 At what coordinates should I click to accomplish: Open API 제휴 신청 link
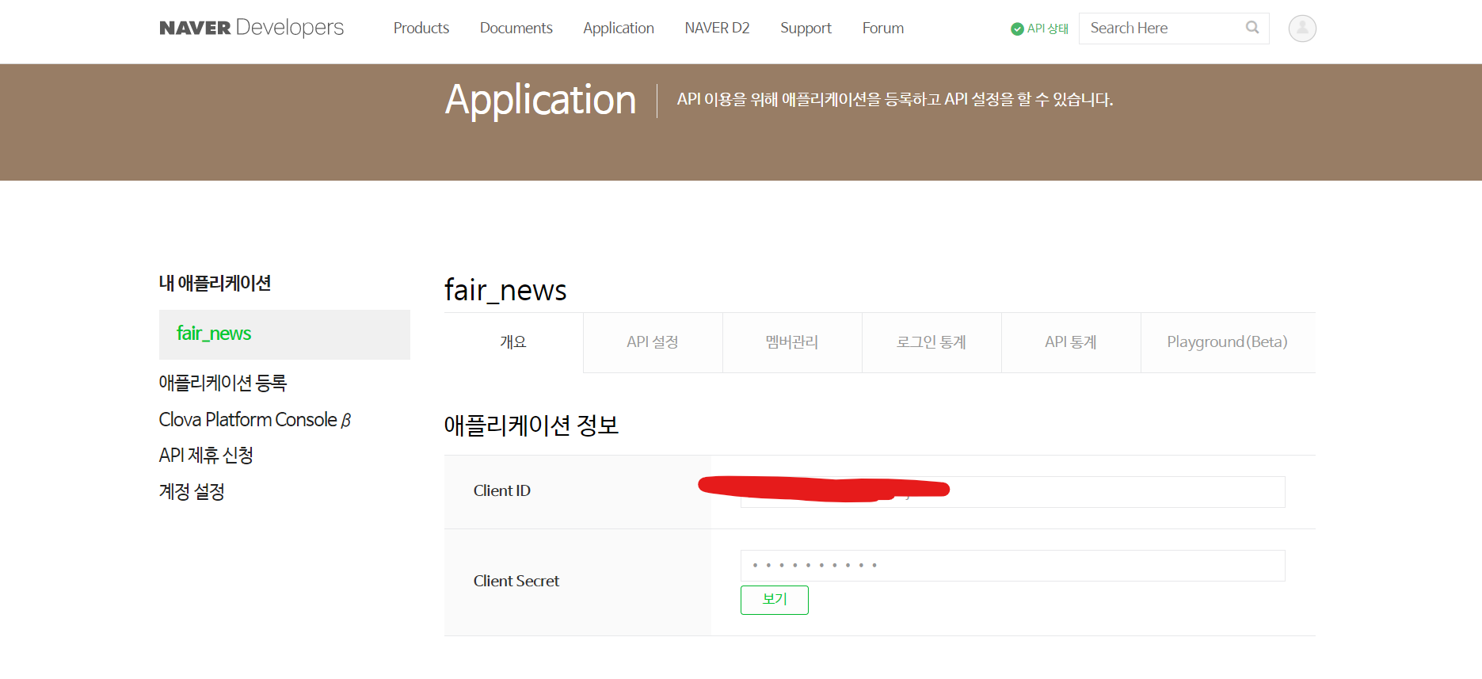click(206, 456)
